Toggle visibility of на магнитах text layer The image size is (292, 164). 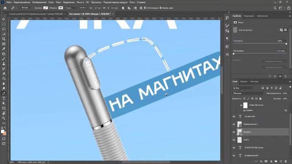[x=234, y=117]
